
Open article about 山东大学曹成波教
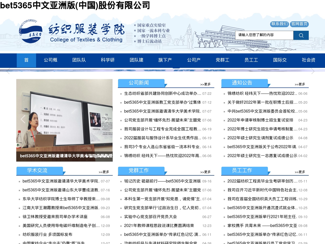pyautogui.click(x=61, y=190)
